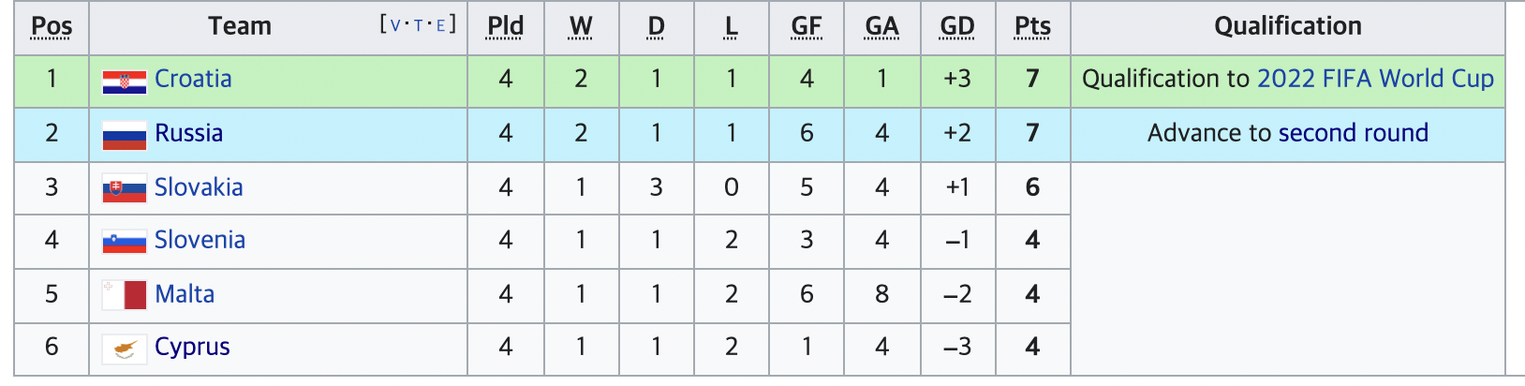Click the Slovenia flag icon
Image resolution: width=1525 pixels, height=386 pixels.
(125, 242)
